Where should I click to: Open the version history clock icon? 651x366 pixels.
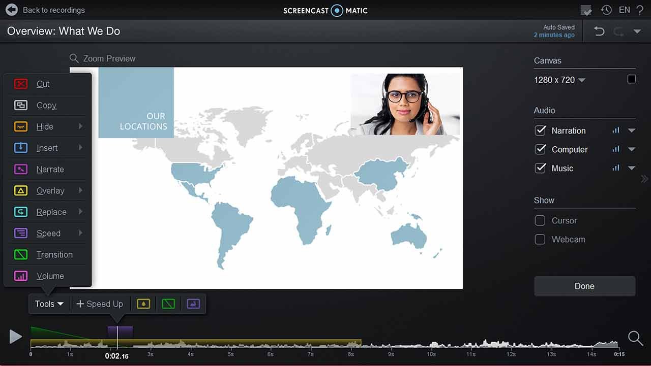click(606, 10)
